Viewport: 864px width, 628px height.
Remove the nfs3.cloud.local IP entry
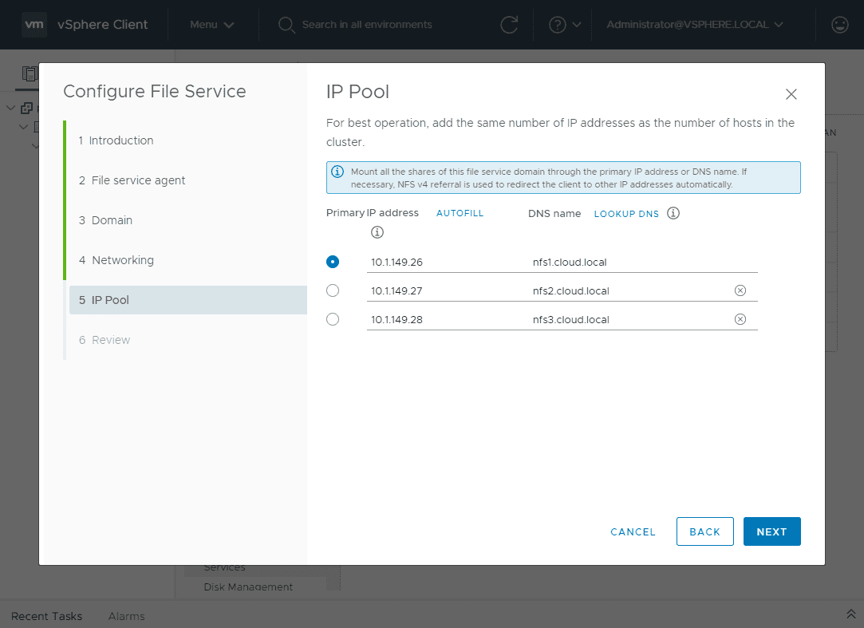[x=740, y=319]
